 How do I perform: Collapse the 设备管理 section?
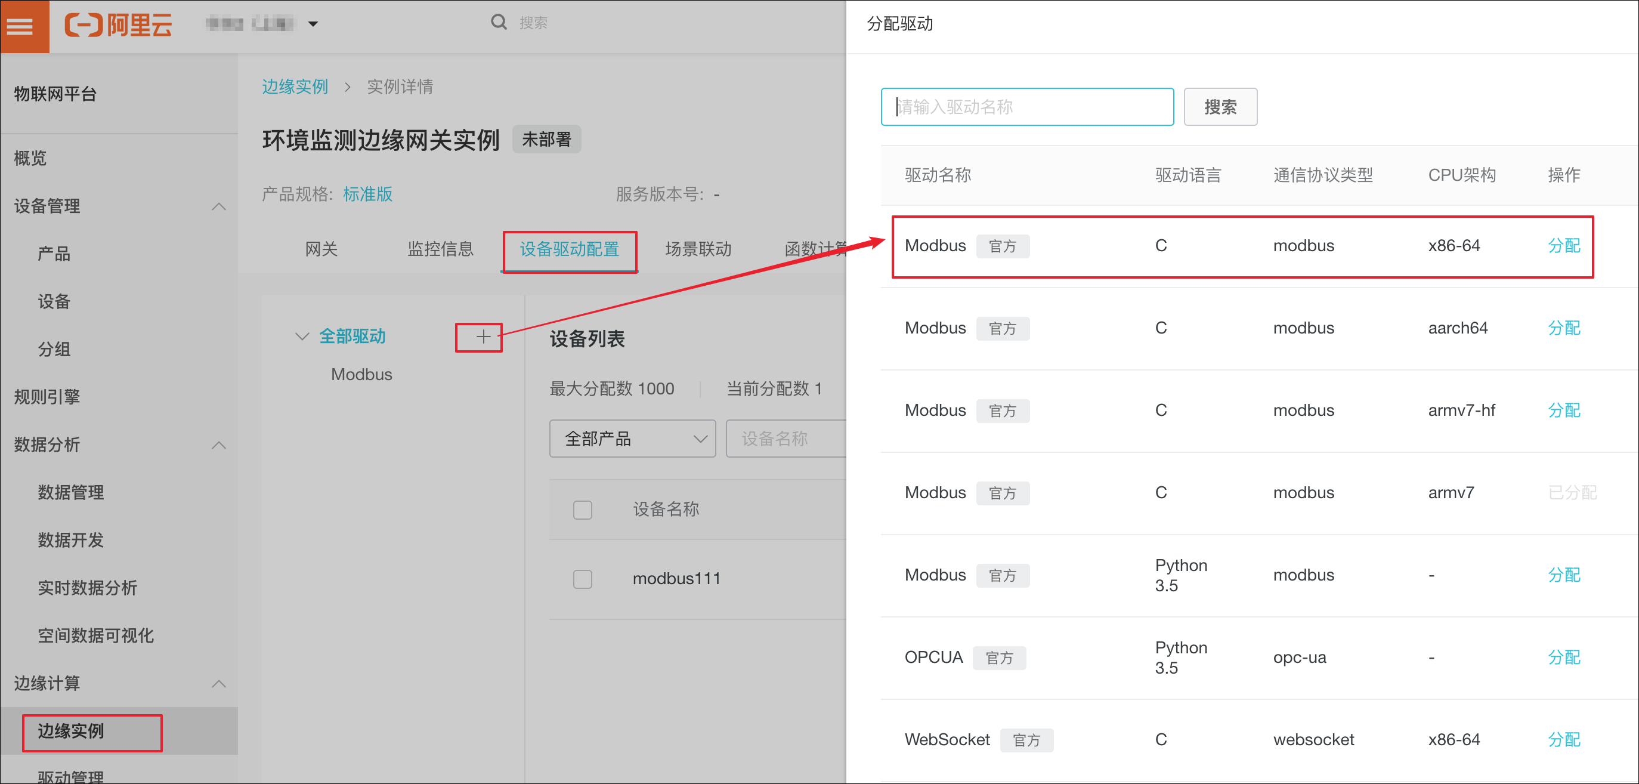[x=218, y=206]
